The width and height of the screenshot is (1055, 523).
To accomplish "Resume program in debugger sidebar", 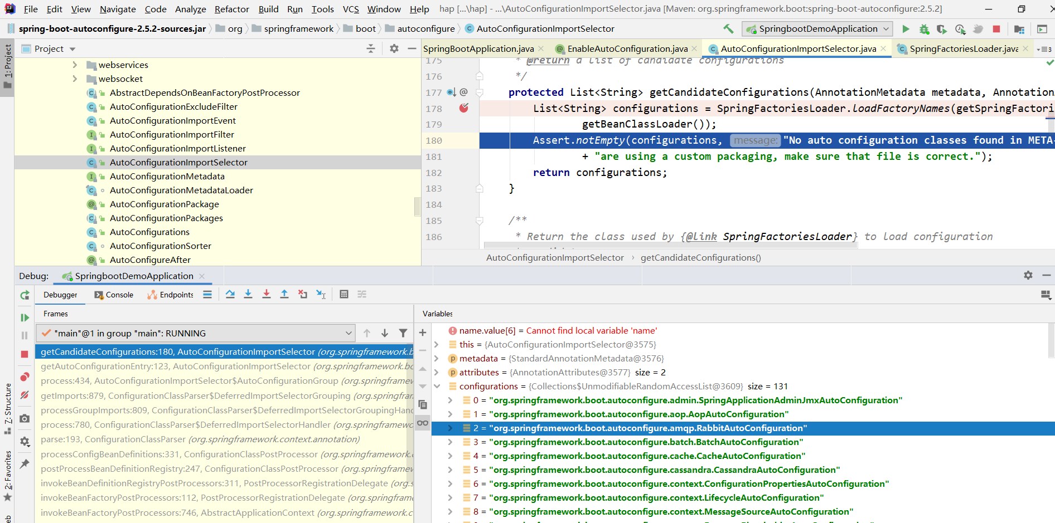I will click(25, 317).
